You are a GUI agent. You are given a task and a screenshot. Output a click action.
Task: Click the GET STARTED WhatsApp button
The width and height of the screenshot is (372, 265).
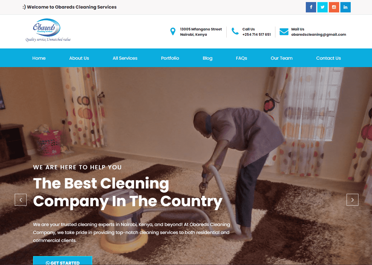click(x=63, y=261)
